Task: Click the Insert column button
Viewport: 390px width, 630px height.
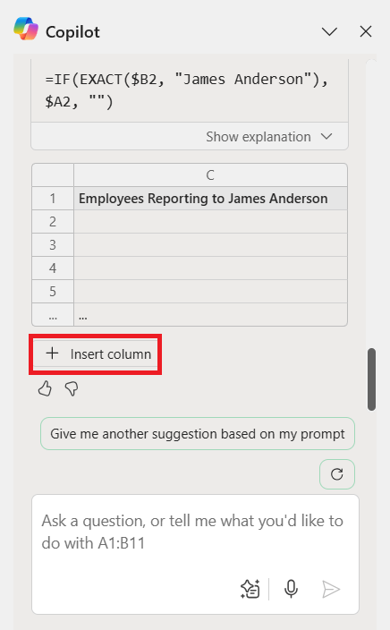Action: pos(95,354)
